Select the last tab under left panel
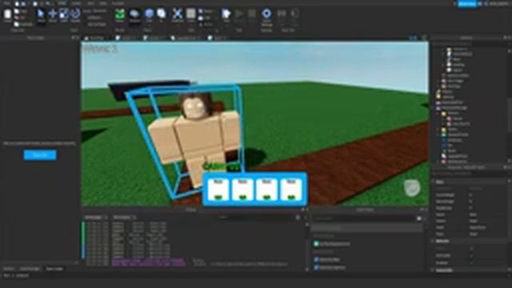This screenshot has height=288, width=512. click(54, 269)
